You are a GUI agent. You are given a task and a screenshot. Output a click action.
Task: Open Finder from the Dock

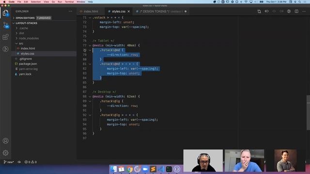pyautogui.click(x=113, y=169)
